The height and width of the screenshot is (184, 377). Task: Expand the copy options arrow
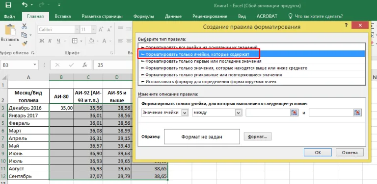(x=31, y=35)
